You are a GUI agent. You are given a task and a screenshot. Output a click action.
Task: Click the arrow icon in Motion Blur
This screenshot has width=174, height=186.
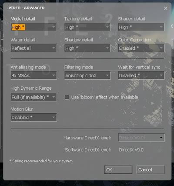54,117
